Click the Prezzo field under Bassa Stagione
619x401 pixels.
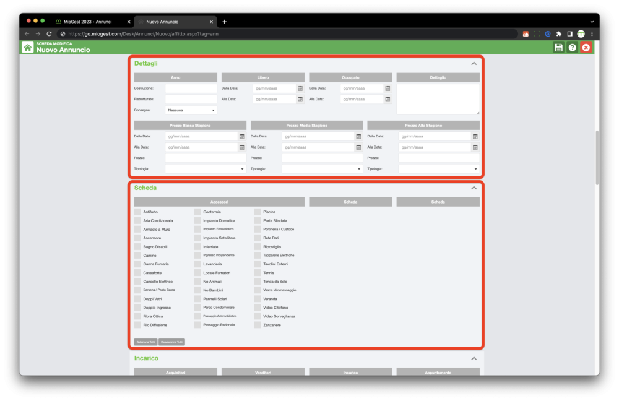tap(206, 158)
